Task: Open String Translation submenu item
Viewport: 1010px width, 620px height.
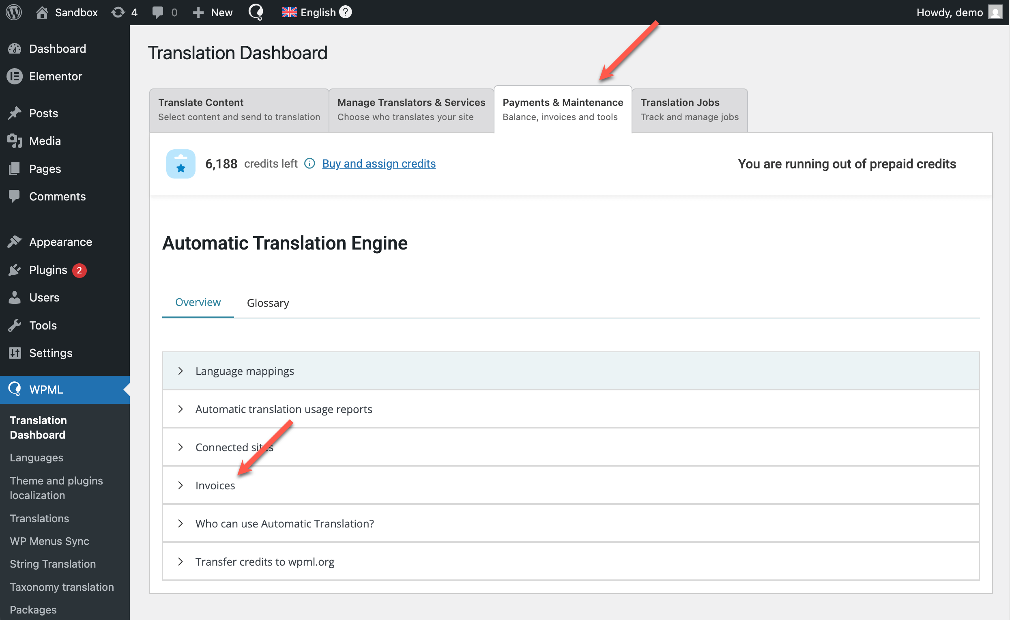Action: point(53,564)
